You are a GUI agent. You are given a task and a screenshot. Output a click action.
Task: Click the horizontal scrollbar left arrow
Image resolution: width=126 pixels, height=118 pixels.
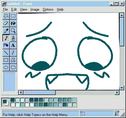pos(21,93)
